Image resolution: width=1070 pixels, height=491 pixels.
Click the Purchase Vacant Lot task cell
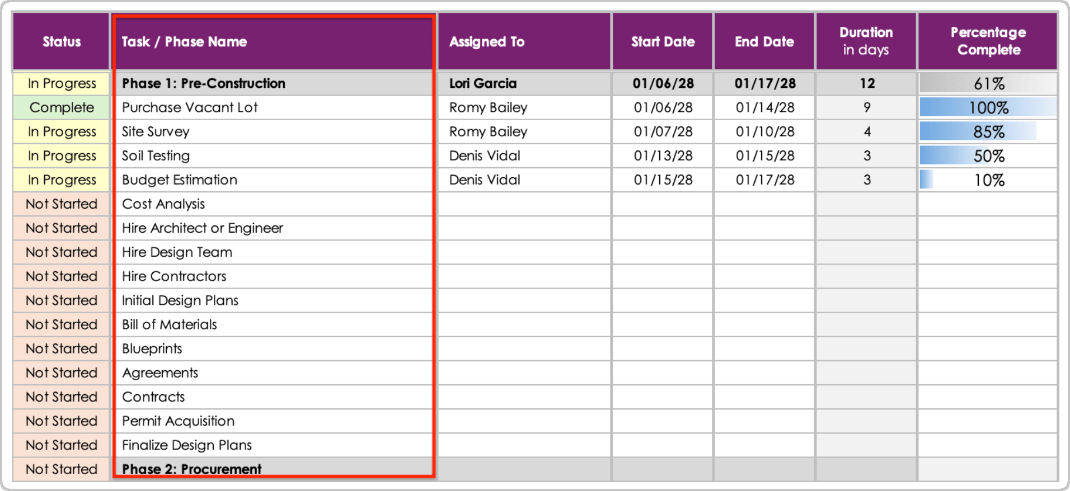190,107
